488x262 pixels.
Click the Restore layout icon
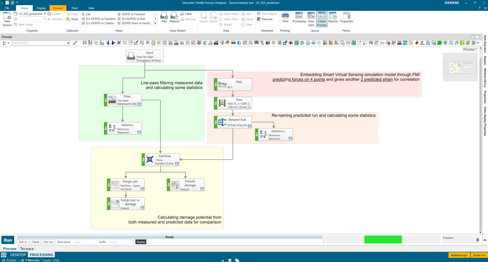coord(333,16)
